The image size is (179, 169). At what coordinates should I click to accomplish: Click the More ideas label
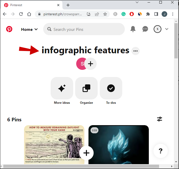pos(62,103)
